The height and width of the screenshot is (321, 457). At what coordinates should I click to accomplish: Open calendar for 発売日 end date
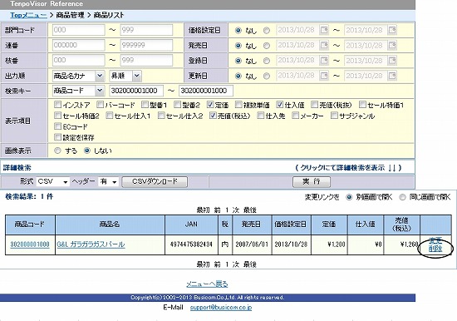click(392, 45)
